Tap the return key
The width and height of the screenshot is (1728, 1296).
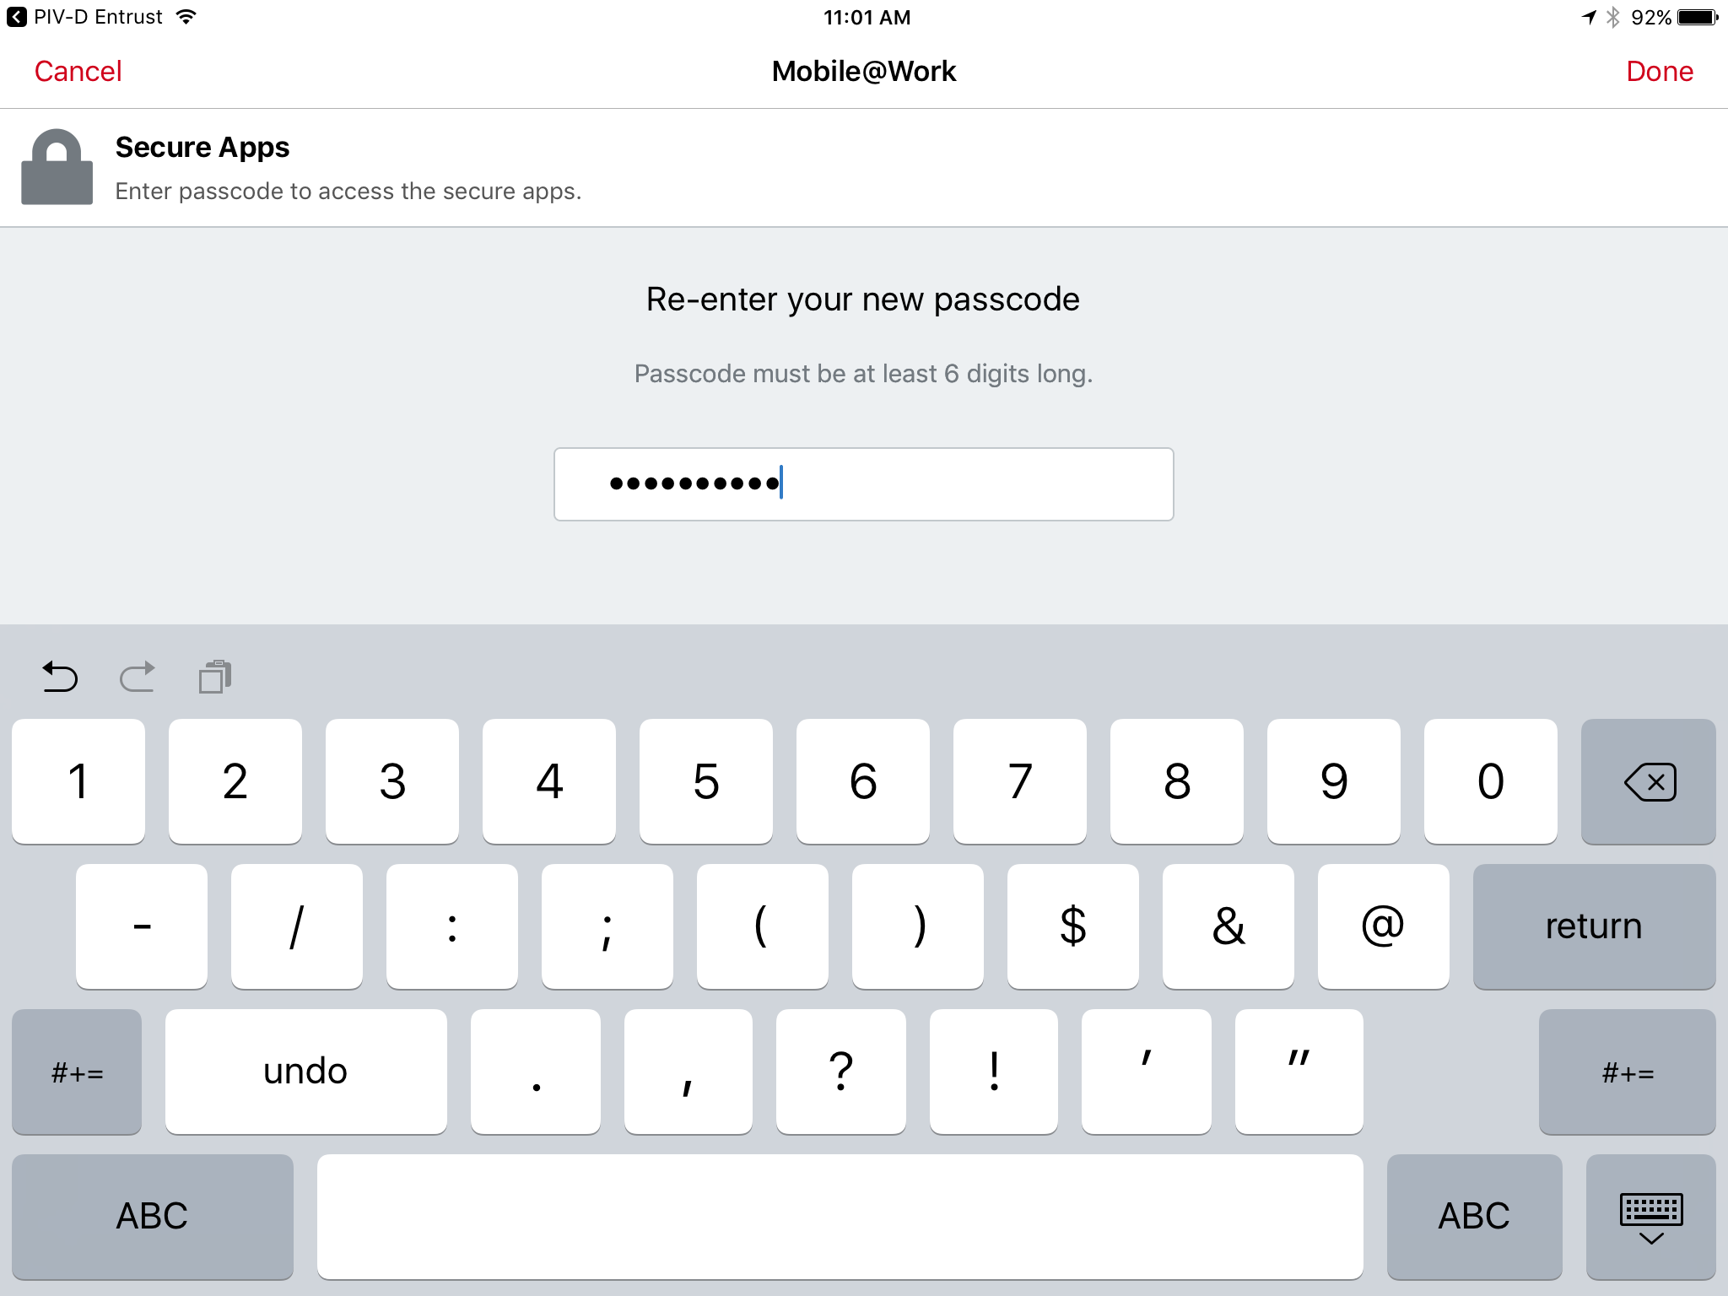(1594, 926)
